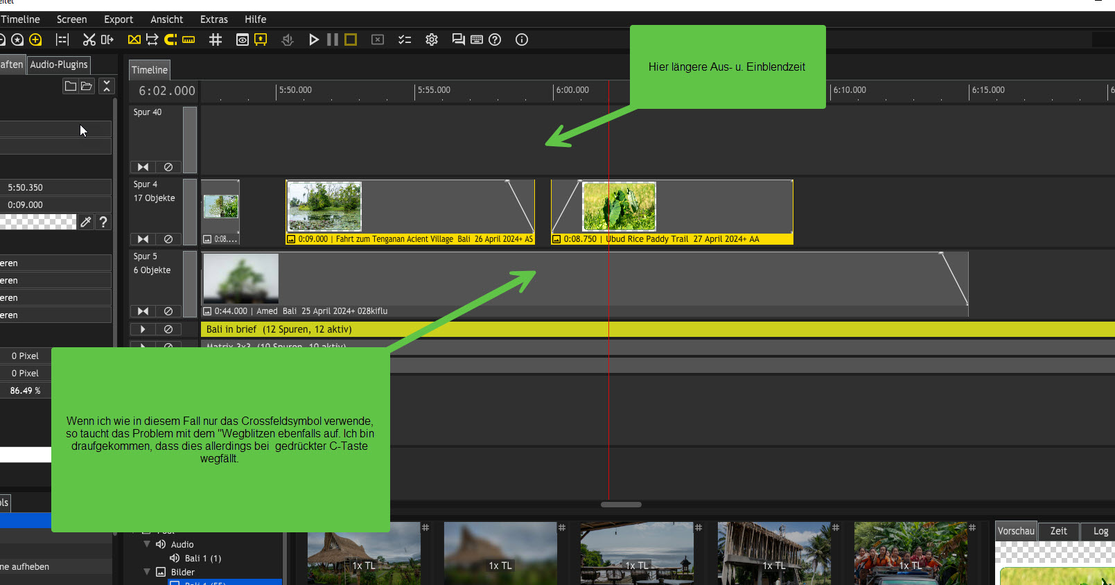This screenshot has height=585, width=1115.
Task: Open the Hilfe menu
Action: pos(256,19)
